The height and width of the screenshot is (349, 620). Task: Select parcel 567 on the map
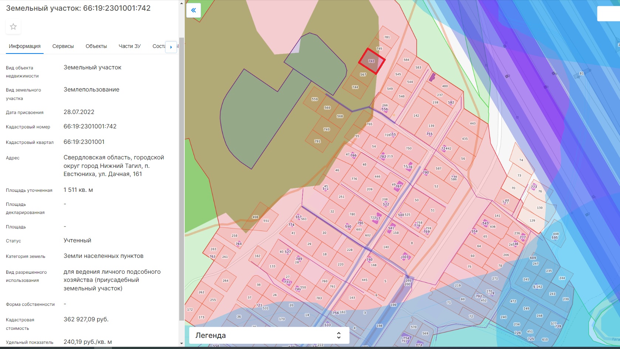(363, 75)
